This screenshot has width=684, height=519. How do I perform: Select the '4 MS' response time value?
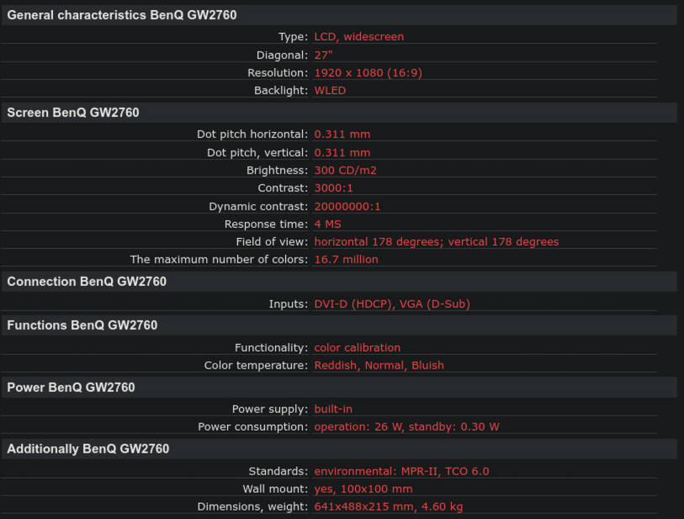coord(327,225)
